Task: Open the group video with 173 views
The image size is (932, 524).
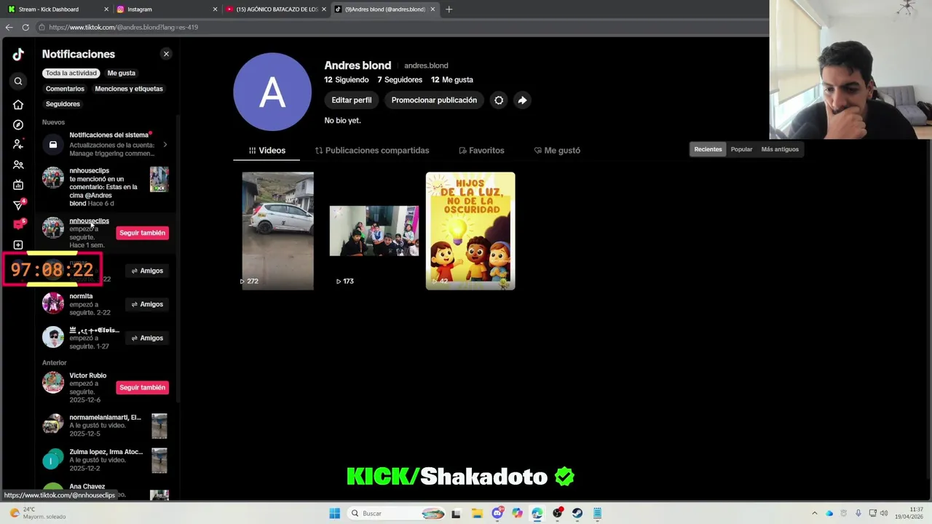Action: (x=374, y=231)
